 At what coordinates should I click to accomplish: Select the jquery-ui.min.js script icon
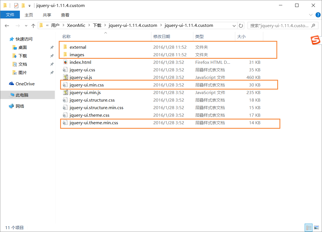click(65, 92)
